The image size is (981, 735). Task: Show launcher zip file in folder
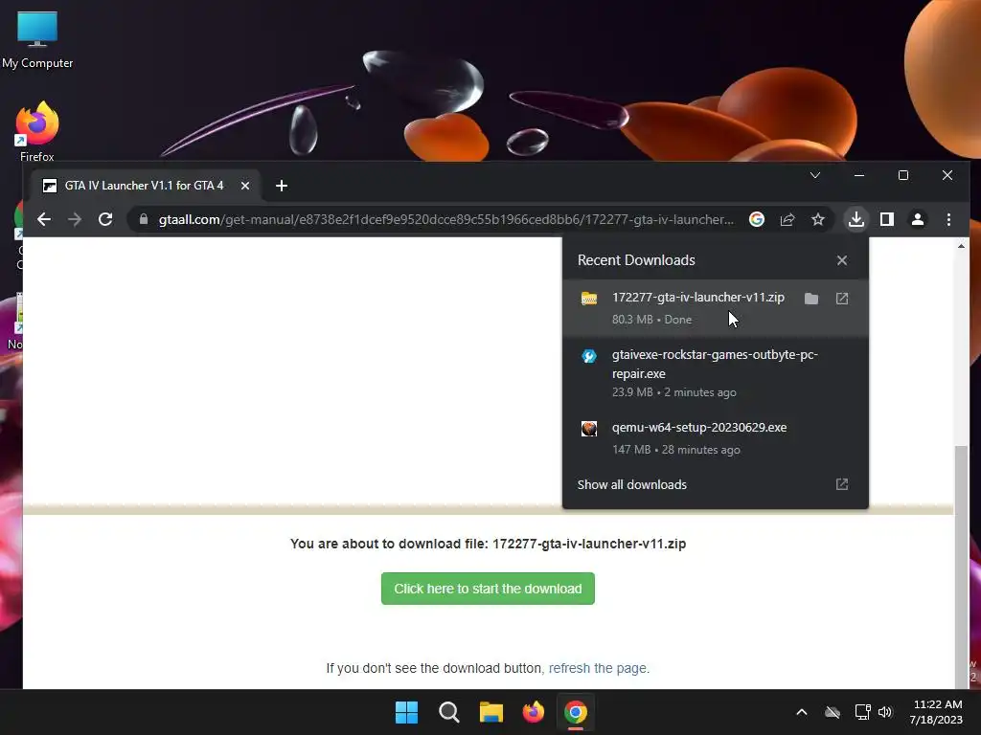[x=810, y=299]
